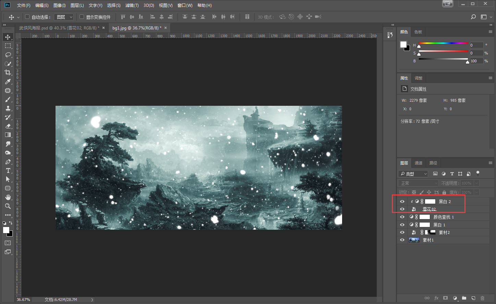Select the Lasso tool
Image resolution: width=496 pixels, height=304 pixels.
[x=8, y=55]
